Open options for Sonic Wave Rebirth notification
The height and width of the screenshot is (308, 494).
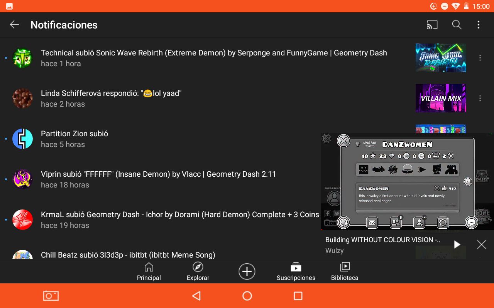pos(480,58)
